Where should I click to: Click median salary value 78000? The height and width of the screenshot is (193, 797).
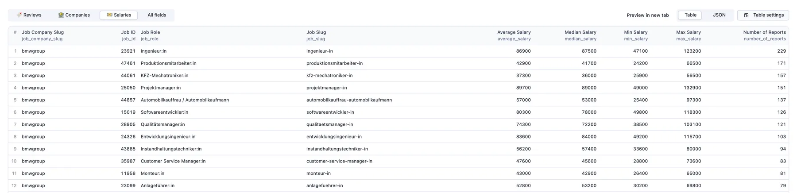[589, 112]
